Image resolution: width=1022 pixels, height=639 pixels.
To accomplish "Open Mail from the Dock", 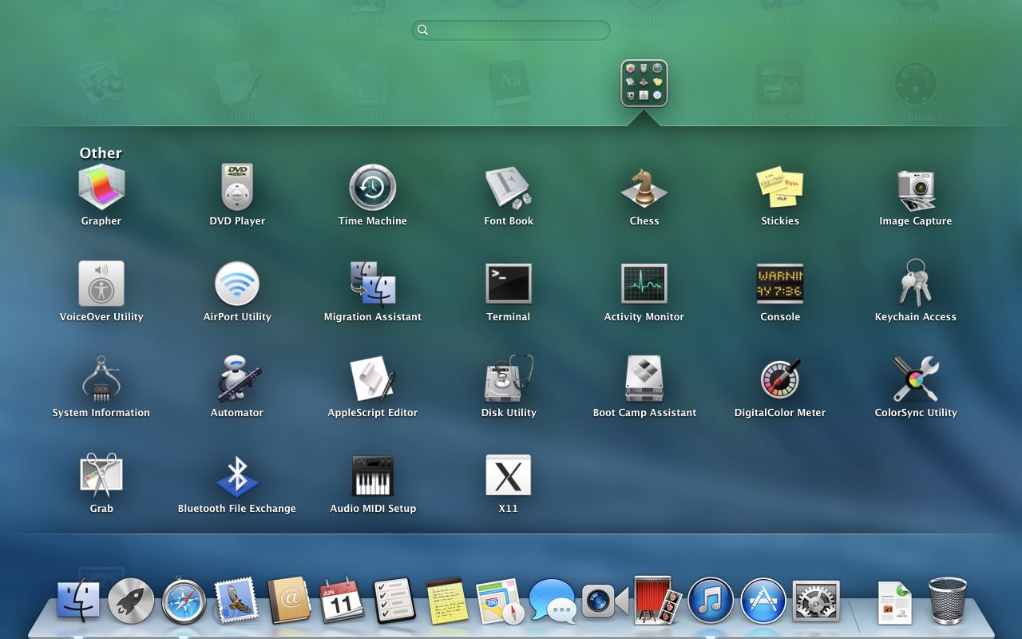I will tap(236, 601).
